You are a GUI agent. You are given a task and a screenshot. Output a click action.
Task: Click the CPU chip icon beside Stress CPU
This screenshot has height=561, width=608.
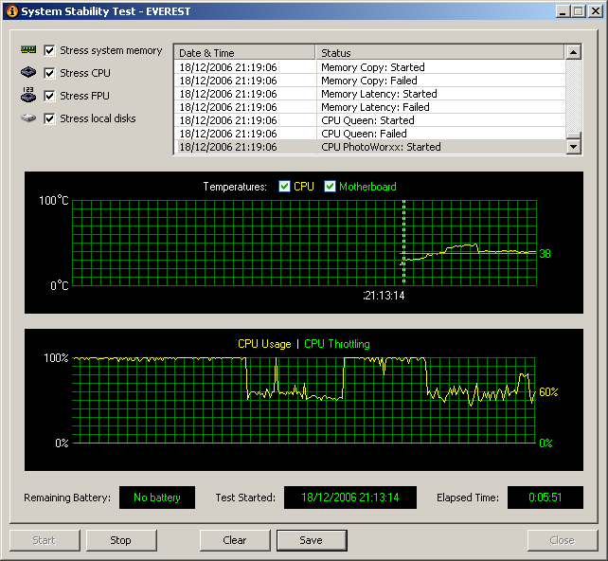pos(28,72)
